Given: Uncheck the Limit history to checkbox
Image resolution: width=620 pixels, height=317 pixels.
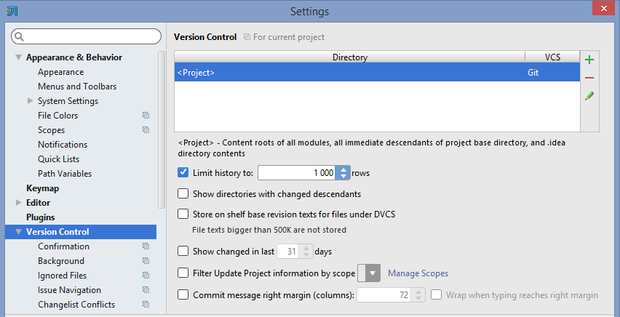Looking at the screenshot, I should (183, 172).
